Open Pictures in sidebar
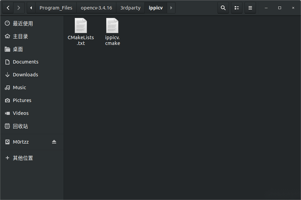The image size is (301, 200). click(x=32, y=100)
